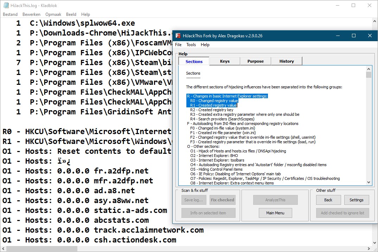The width and height of the screenshot is (378, 252).
Task: Click the Back button in Other stuff
Action: point(328,200)
